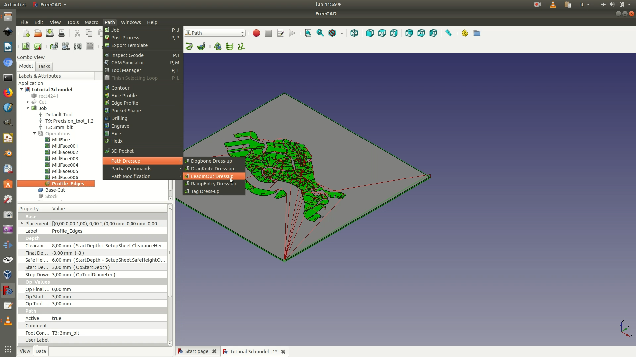Image resolution: width=636 pixels, height=357 pixels.
Task: Open the Path Modification submenu
Action: coord(143,176)
